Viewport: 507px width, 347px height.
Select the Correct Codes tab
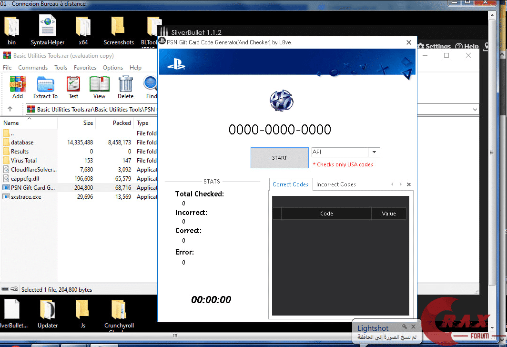tap(290, 184)
